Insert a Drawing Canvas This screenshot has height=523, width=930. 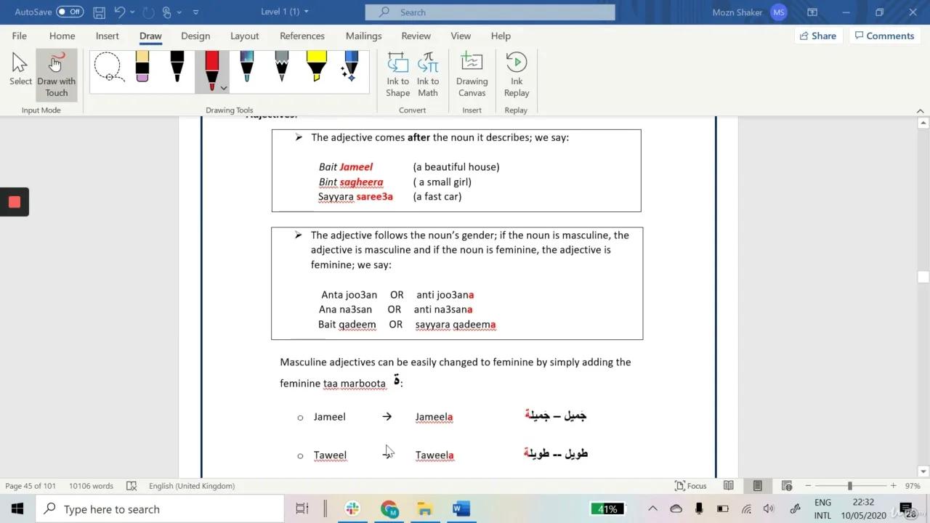point(472,73)
